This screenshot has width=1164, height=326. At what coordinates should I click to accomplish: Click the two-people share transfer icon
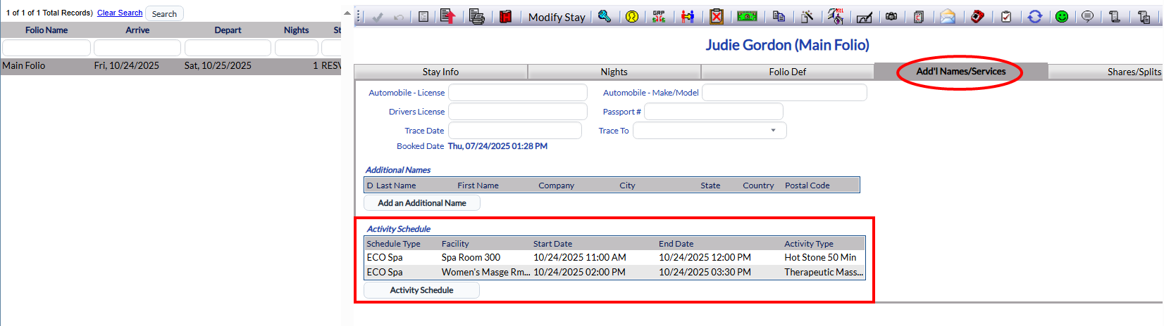click(688, 16)
